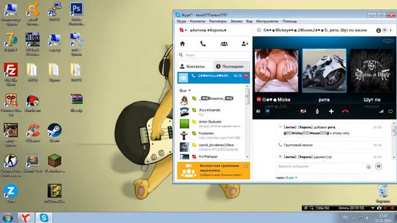
Task: Open the Инструменты menu
Action: tap(267, 21)
